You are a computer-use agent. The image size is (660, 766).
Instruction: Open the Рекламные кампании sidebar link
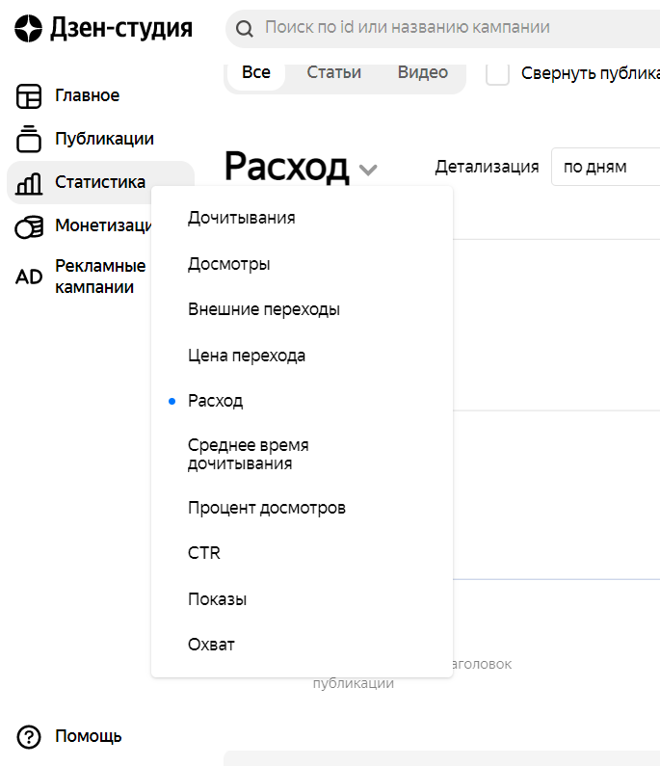coord(100,277)
